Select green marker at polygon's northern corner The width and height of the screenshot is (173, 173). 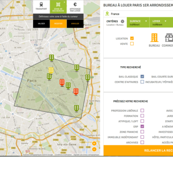[x=51, y=58]
